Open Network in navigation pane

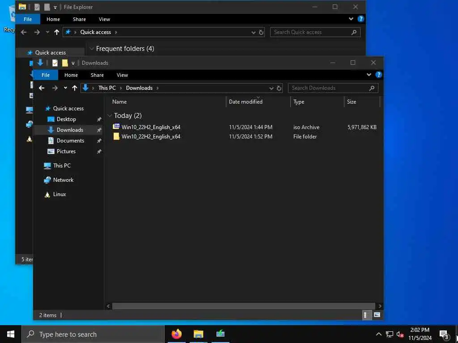pyautogui.click(x=63, y=180)
